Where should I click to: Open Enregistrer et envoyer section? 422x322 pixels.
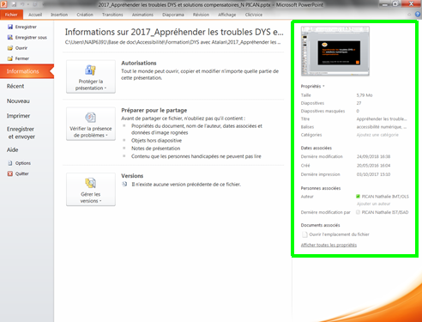[x=21, y=133]
